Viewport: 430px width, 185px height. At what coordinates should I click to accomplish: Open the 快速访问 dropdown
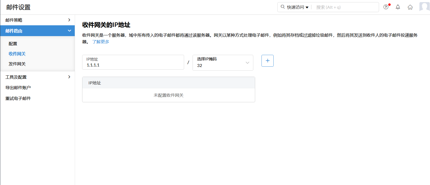pos(298,7)
